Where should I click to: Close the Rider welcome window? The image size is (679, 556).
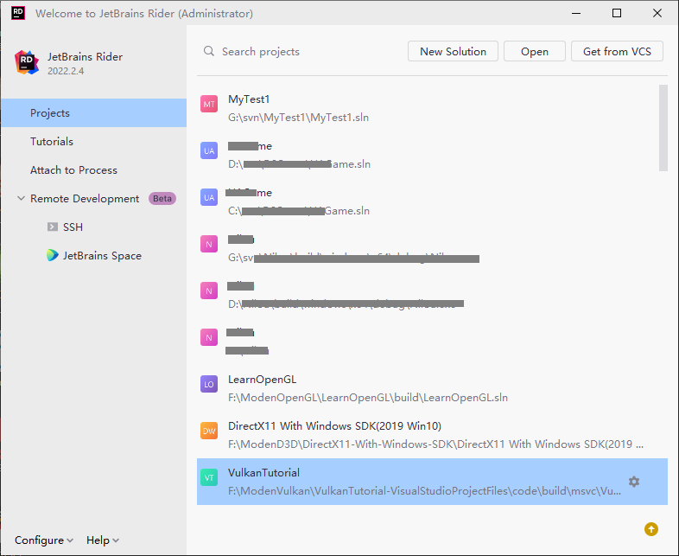click(657, 13)
